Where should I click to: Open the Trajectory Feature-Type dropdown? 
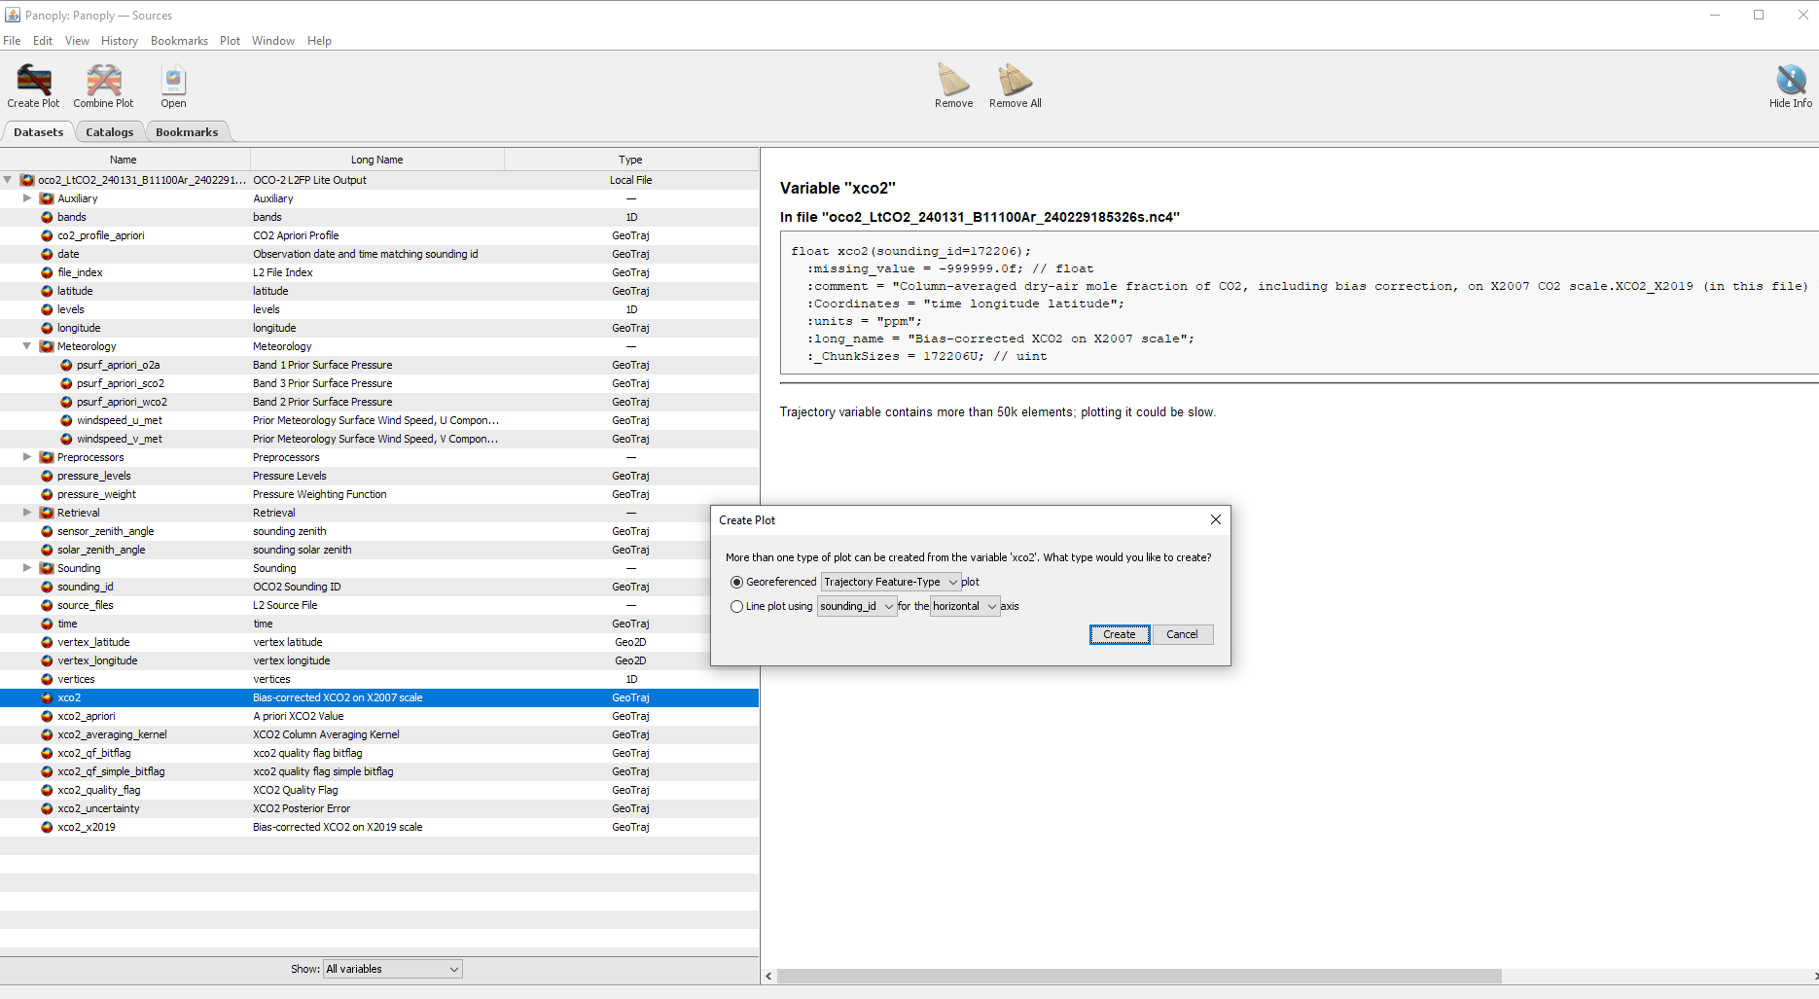click(890, 582)
